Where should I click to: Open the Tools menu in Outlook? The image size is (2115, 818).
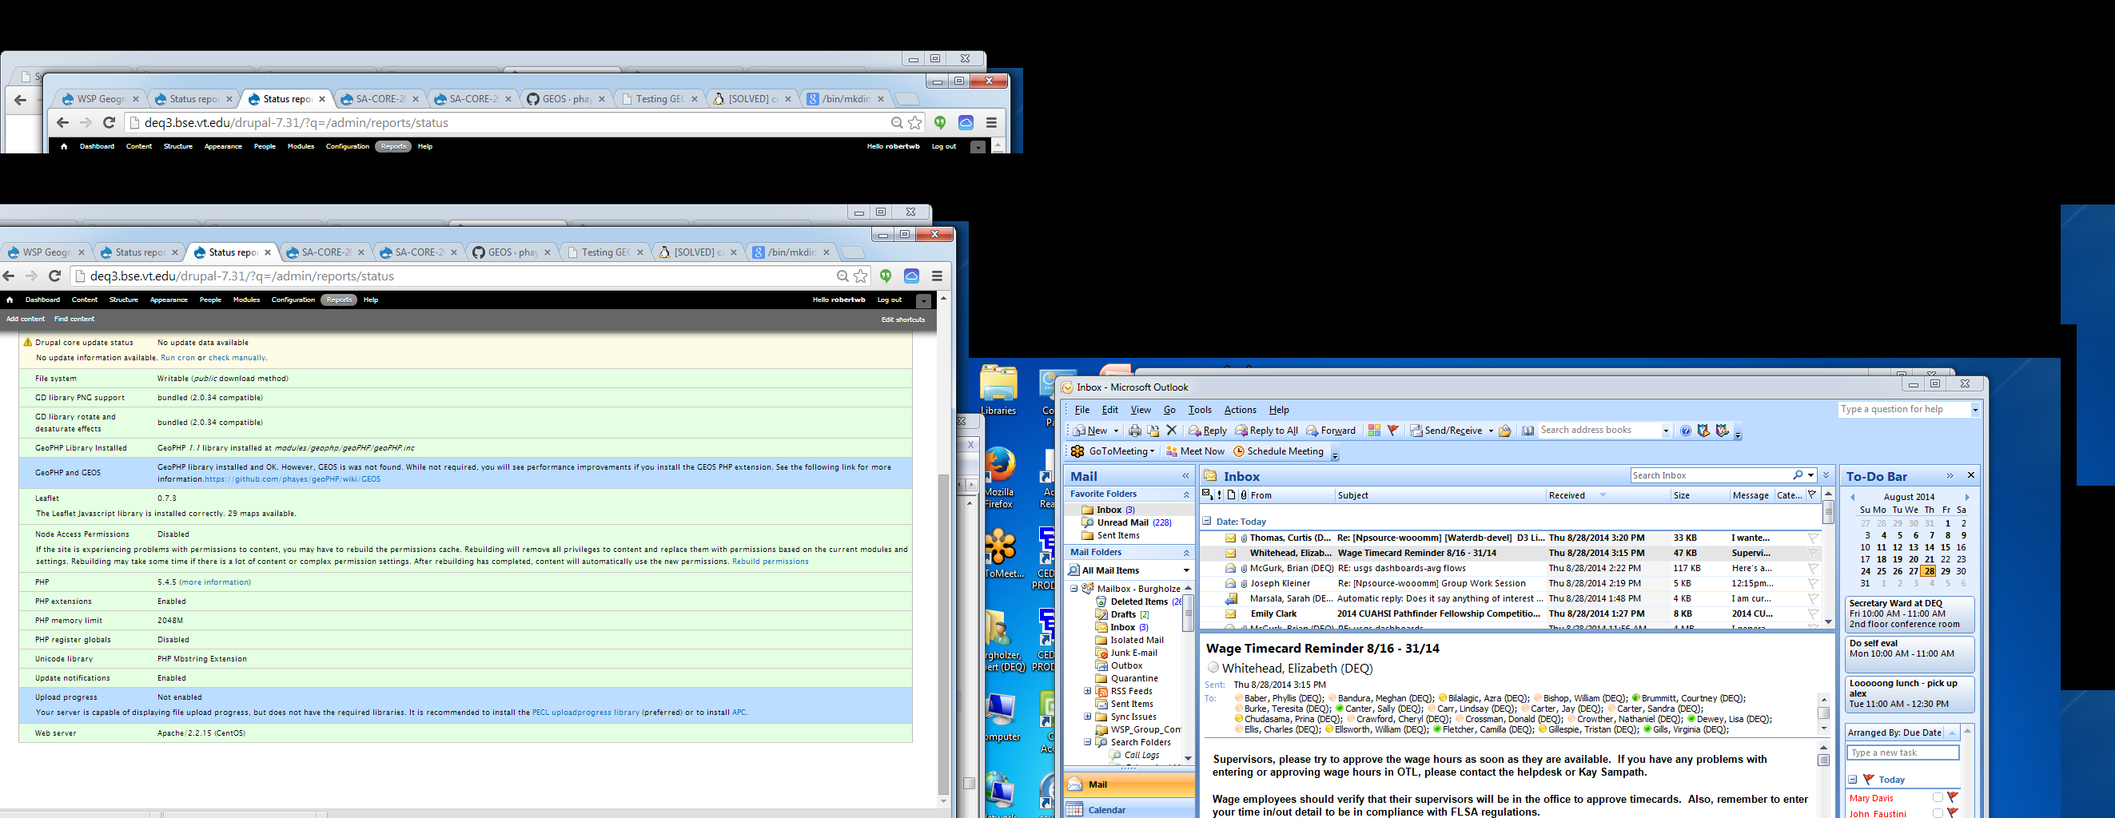coord(1200,410)
